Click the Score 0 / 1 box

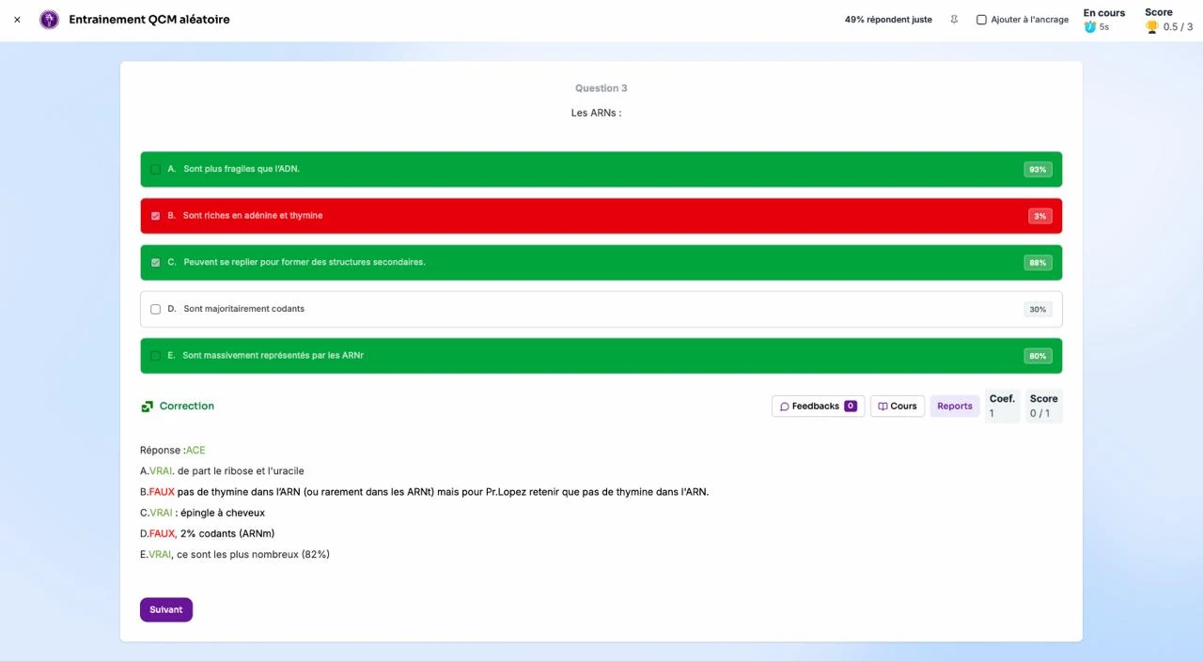point(1044,406)
